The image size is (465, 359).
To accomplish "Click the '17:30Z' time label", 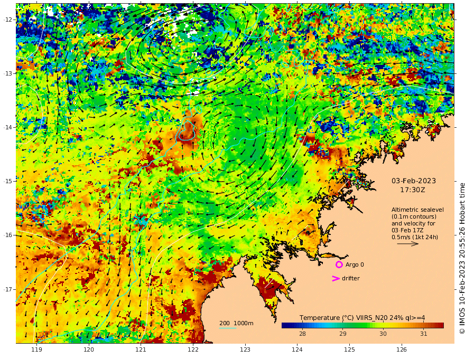I will pyautogui.click(x=413, y=190).
